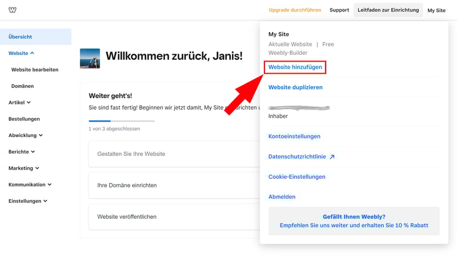
Task: Log out via Abmelden link
Action: point(282,196)
